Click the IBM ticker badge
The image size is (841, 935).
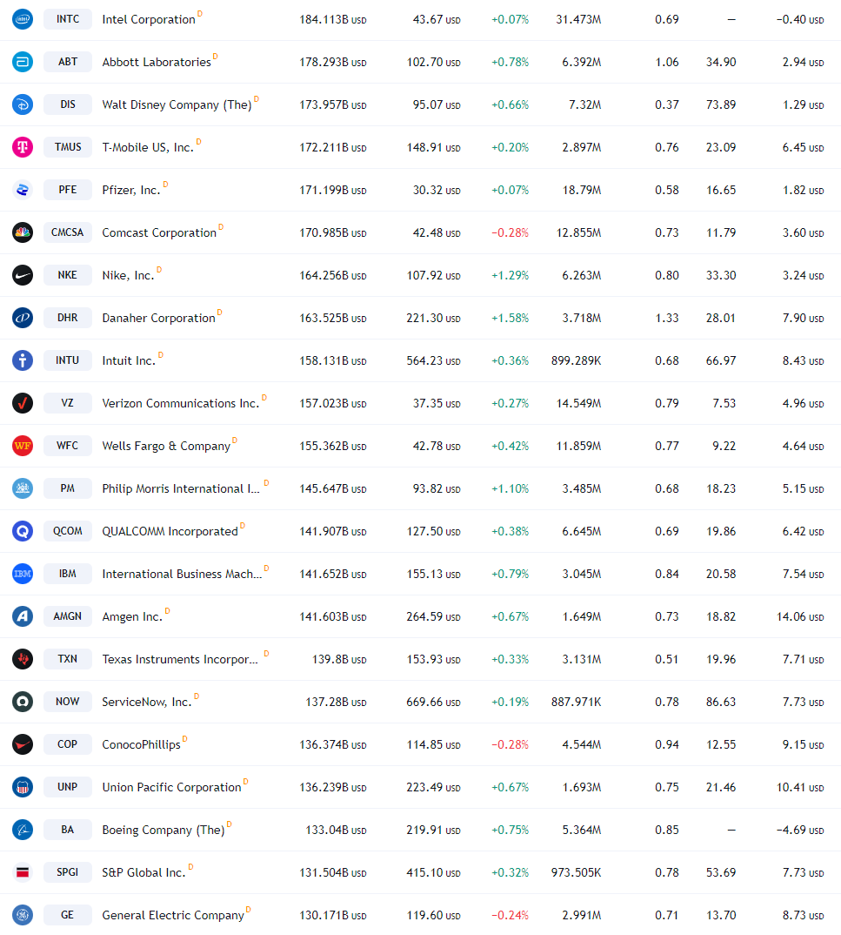point(67,574)
